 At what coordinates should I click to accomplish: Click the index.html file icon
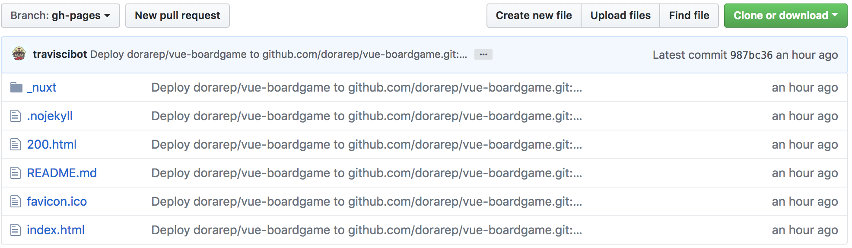click(x=16, y=230)
